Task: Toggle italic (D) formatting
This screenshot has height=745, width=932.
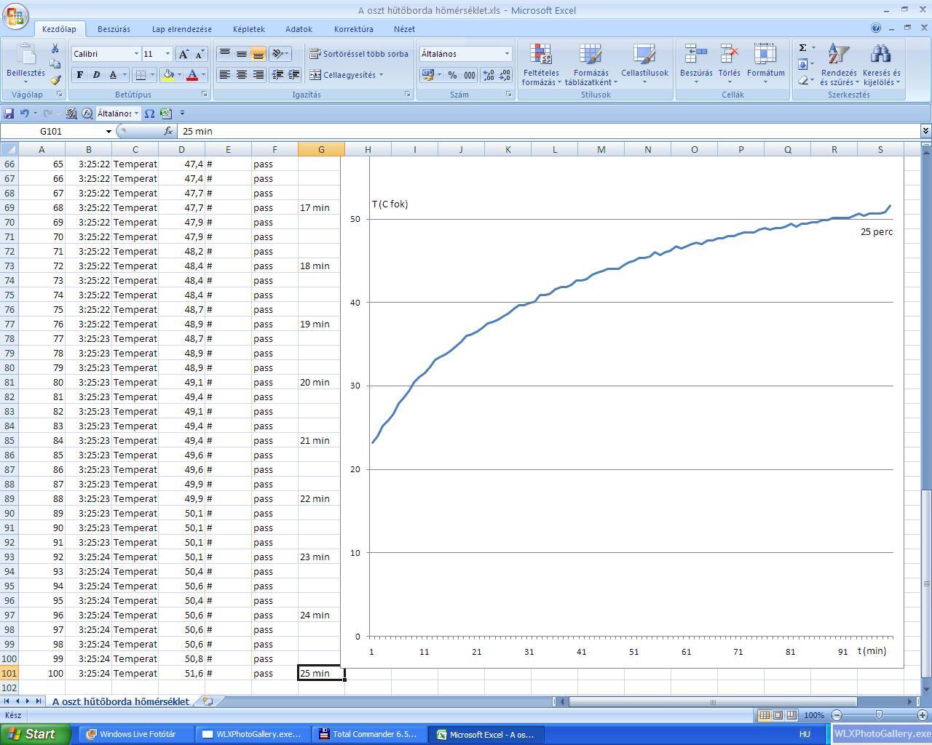Action: (x=95, y=74)
